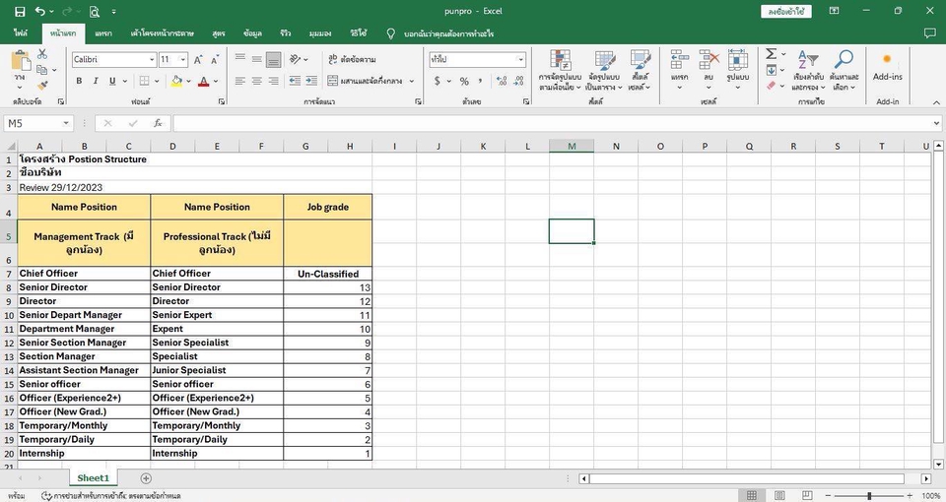
Task: Add a new sheet with plus button
Action: pyautogui.click(x=146, y=478)
